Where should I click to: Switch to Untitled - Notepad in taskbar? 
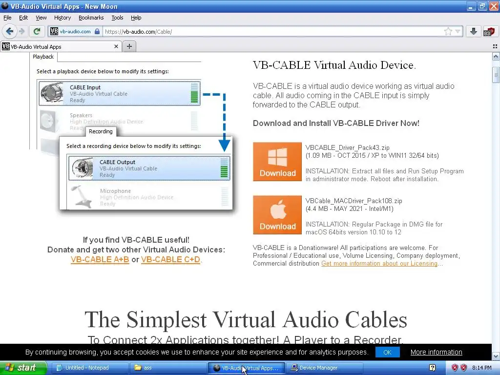(90, 368)
